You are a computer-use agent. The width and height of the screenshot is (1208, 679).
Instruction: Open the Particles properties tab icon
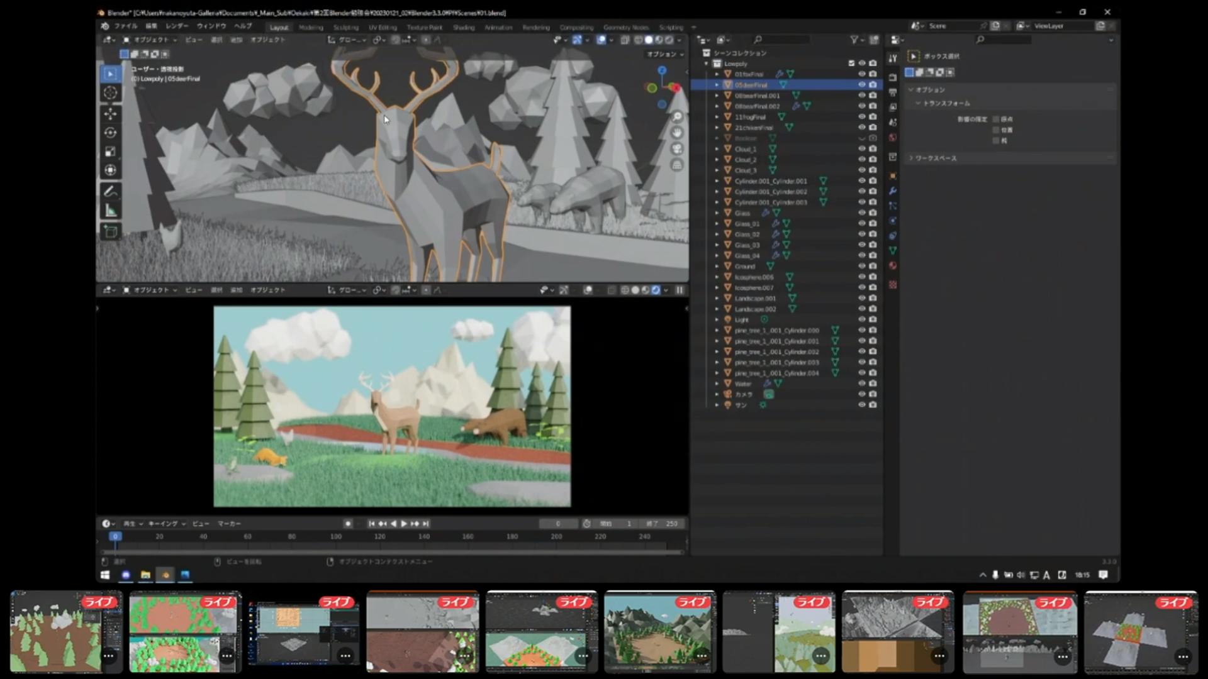[892, 206]
